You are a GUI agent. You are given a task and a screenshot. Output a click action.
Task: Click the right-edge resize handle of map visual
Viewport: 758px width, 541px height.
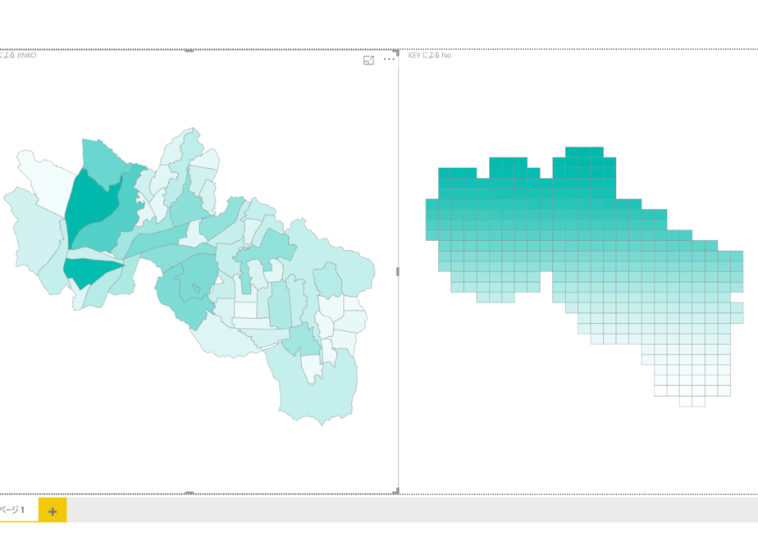397,272
